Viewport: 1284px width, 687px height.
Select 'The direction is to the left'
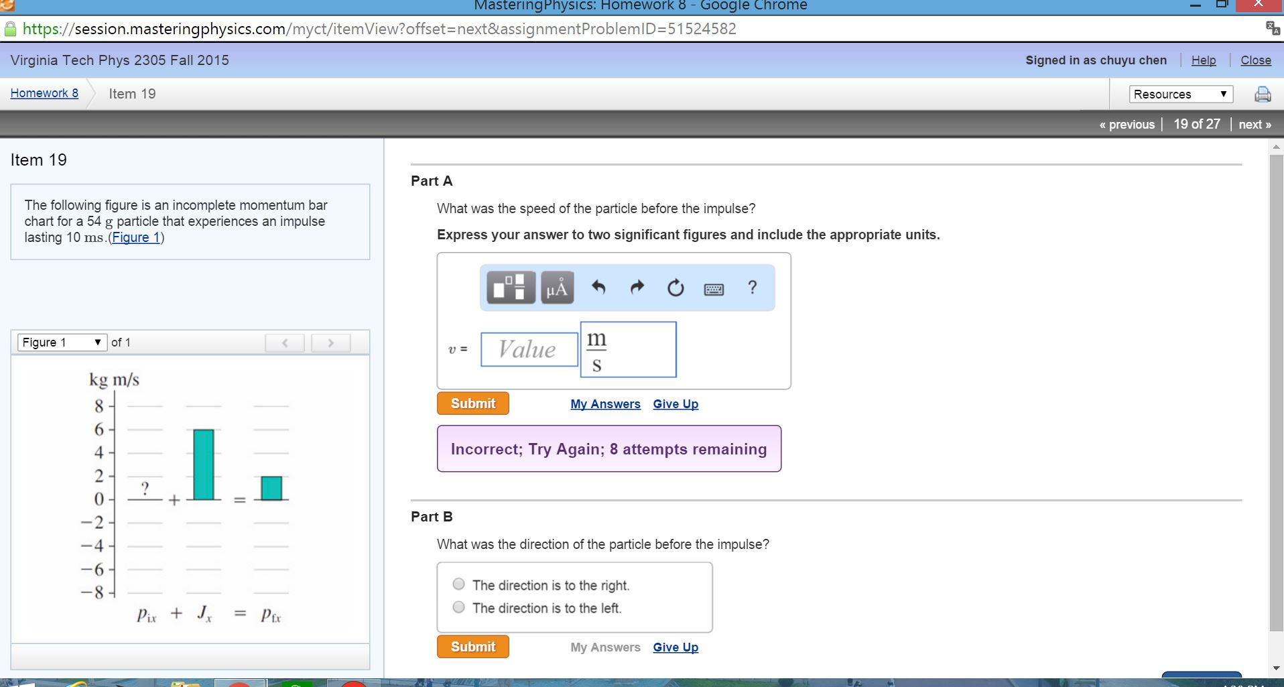click(x=458, y=607)
